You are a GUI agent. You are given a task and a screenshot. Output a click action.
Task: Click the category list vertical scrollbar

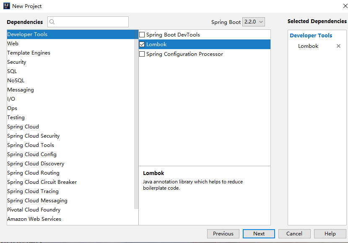136,120
